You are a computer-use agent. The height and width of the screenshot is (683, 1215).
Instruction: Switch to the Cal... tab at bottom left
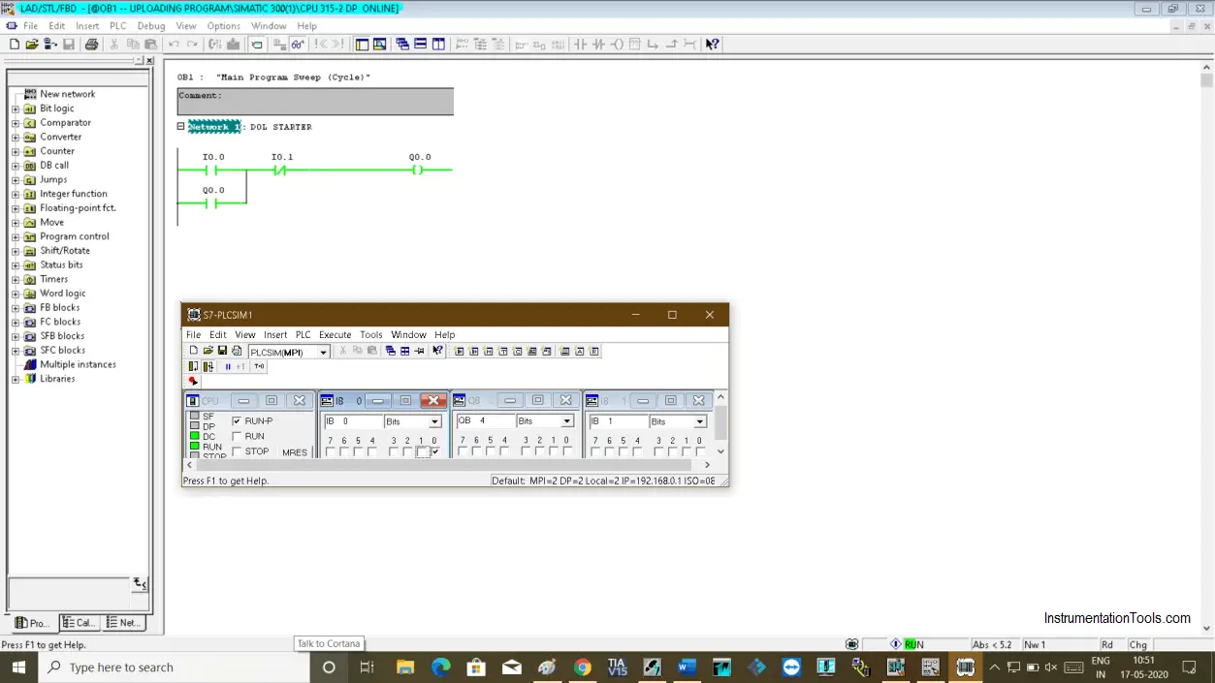coord(80,623)
